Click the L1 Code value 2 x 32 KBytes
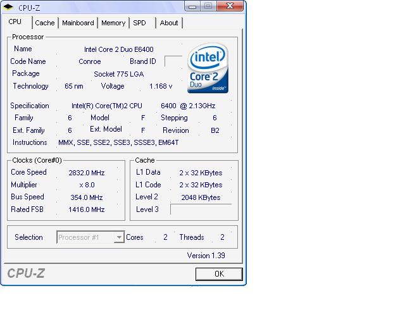This screenshot has height=324, width=405. tap(201, 185)
